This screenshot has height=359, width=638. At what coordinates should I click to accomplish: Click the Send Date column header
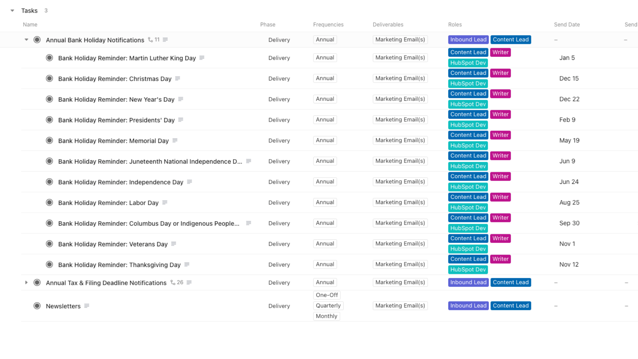point(567,25)
